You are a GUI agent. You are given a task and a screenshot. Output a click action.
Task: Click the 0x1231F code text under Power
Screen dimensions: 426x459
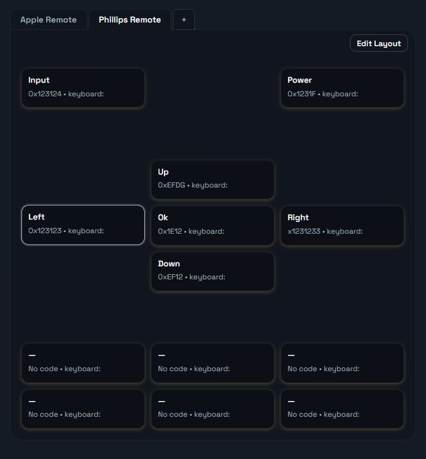301,94
